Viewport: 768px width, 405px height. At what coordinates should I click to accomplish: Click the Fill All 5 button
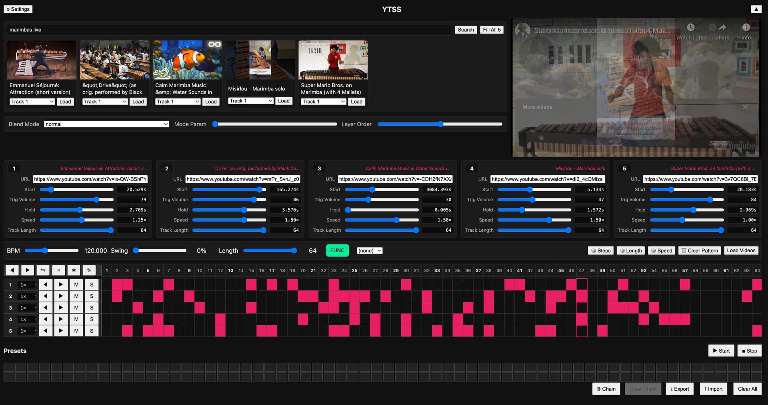pyautogui.click(x=491, y=30)
